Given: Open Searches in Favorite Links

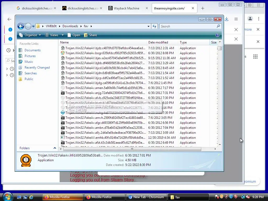Looking at the screenshot, I should [30, 73].
